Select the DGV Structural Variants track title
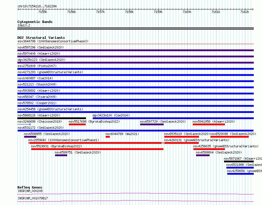 [x=41, y=38]
